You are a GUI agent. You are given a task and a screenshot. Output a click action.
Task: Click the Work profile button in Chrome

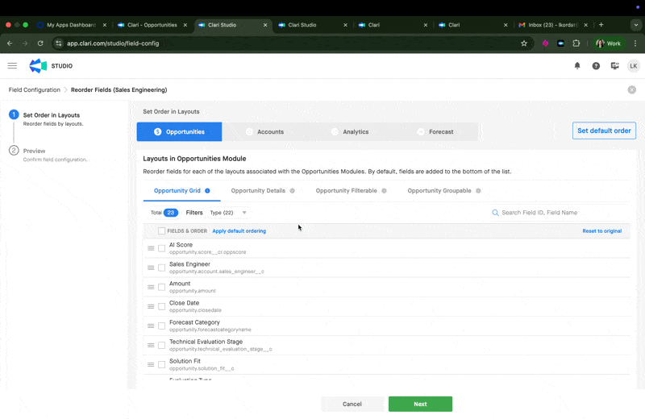[x=609, y=44]
